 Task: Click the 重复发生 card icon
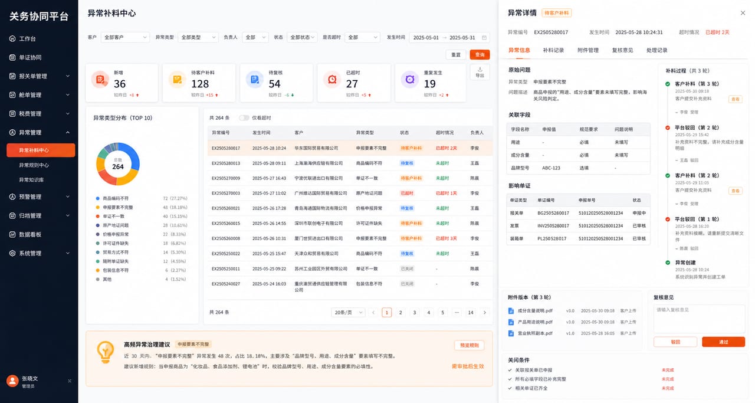[409, 79]
